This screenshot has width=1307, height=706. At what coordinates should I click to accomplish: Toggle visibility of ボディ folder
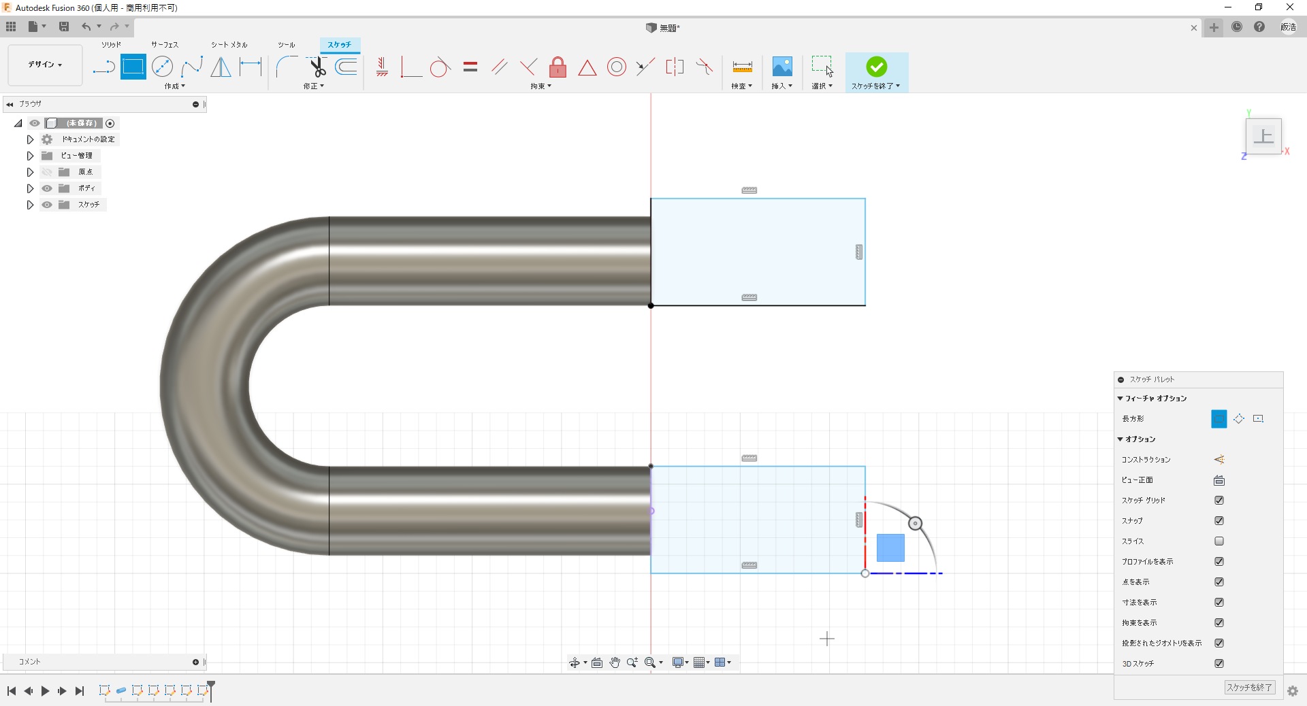pos(47,188)
